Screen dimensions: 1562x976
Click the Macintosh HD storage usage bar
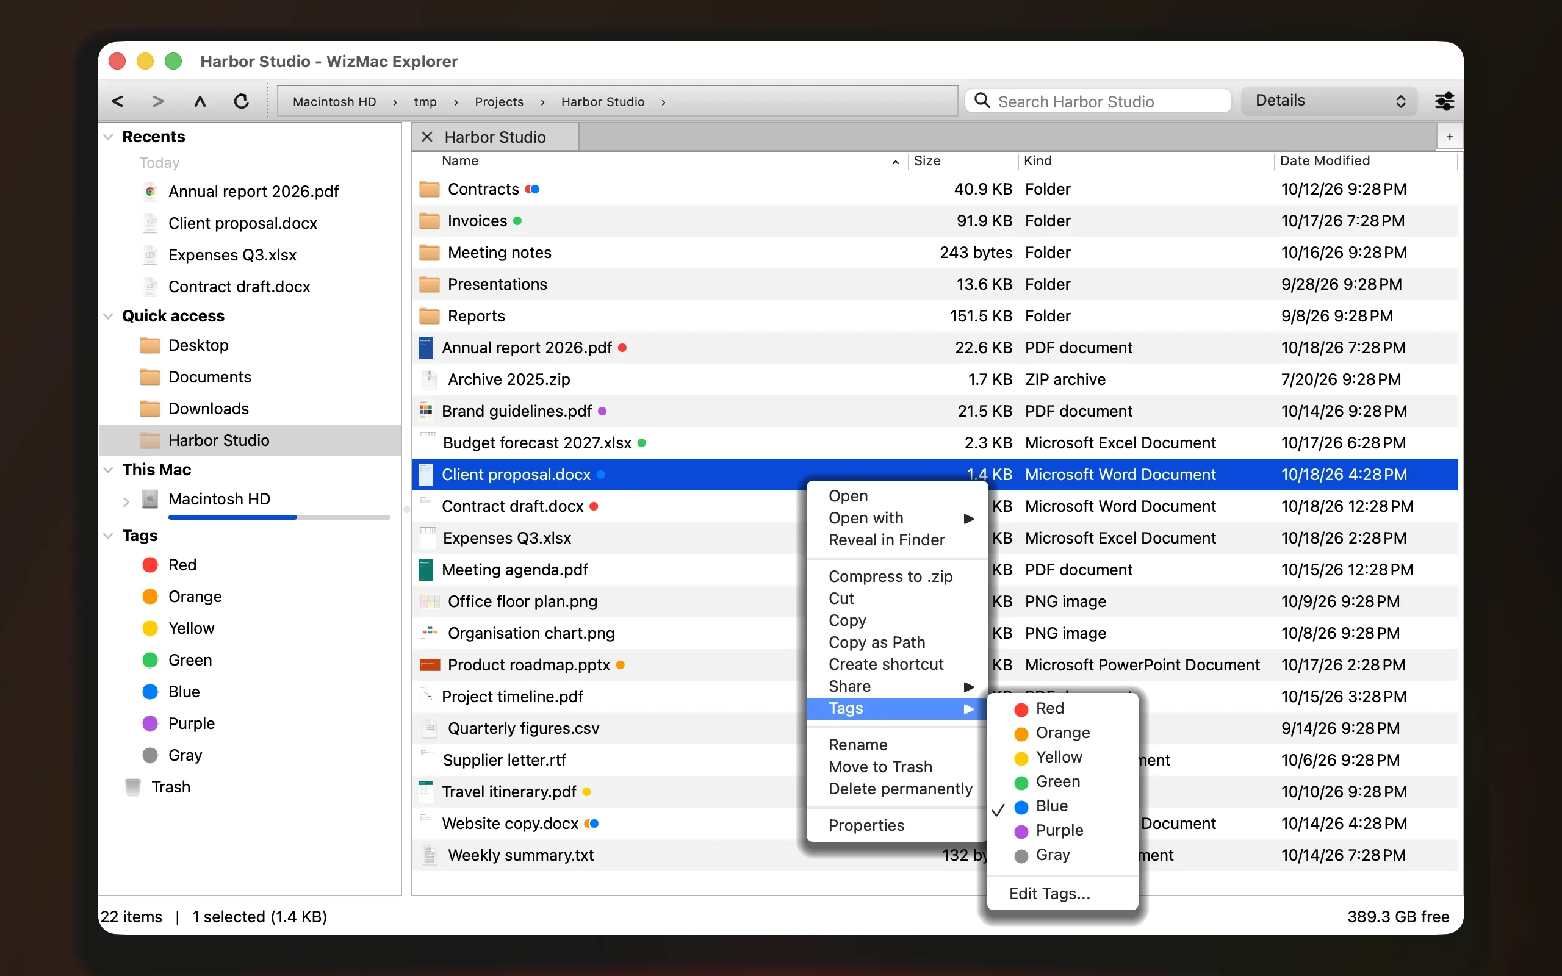[279, 517]
